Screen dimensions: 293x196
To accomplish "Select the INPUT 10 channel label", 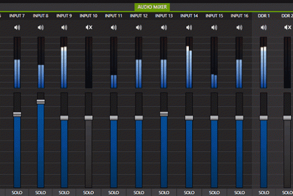I will (x=88, y=16).
